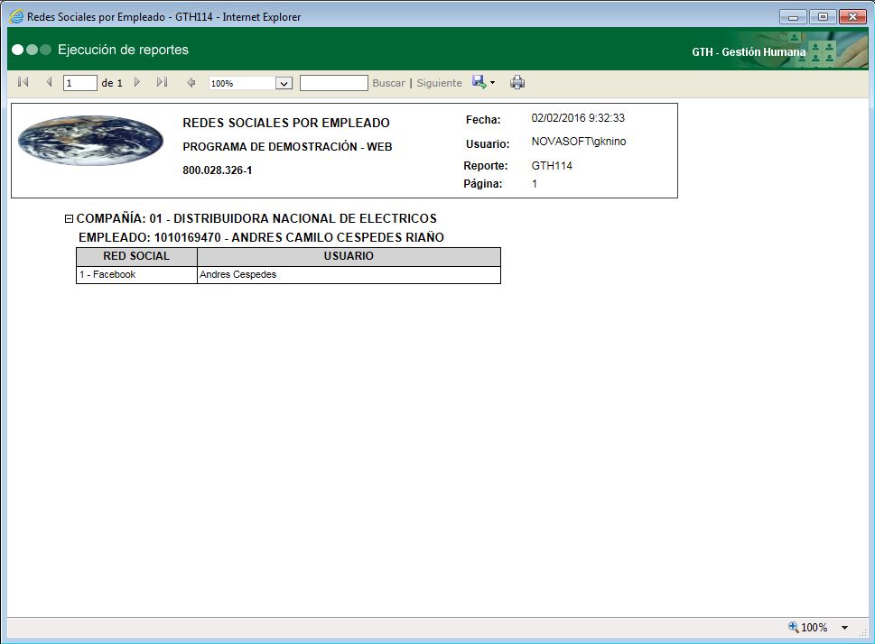Click the go back to parent report arrow
875x644 pixels.
pos(191,82)
